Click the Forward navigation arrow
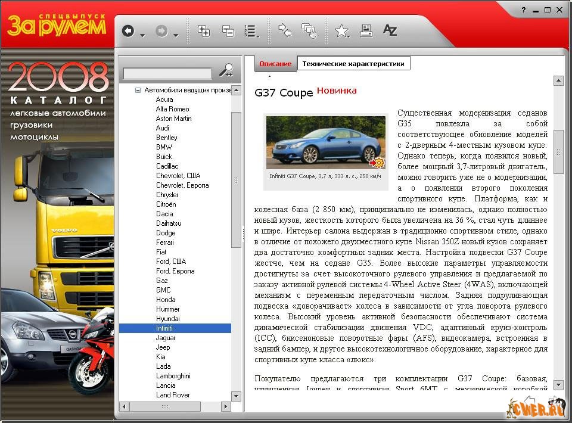The width and height of the screenshot is (572, 423). point(161,31)
